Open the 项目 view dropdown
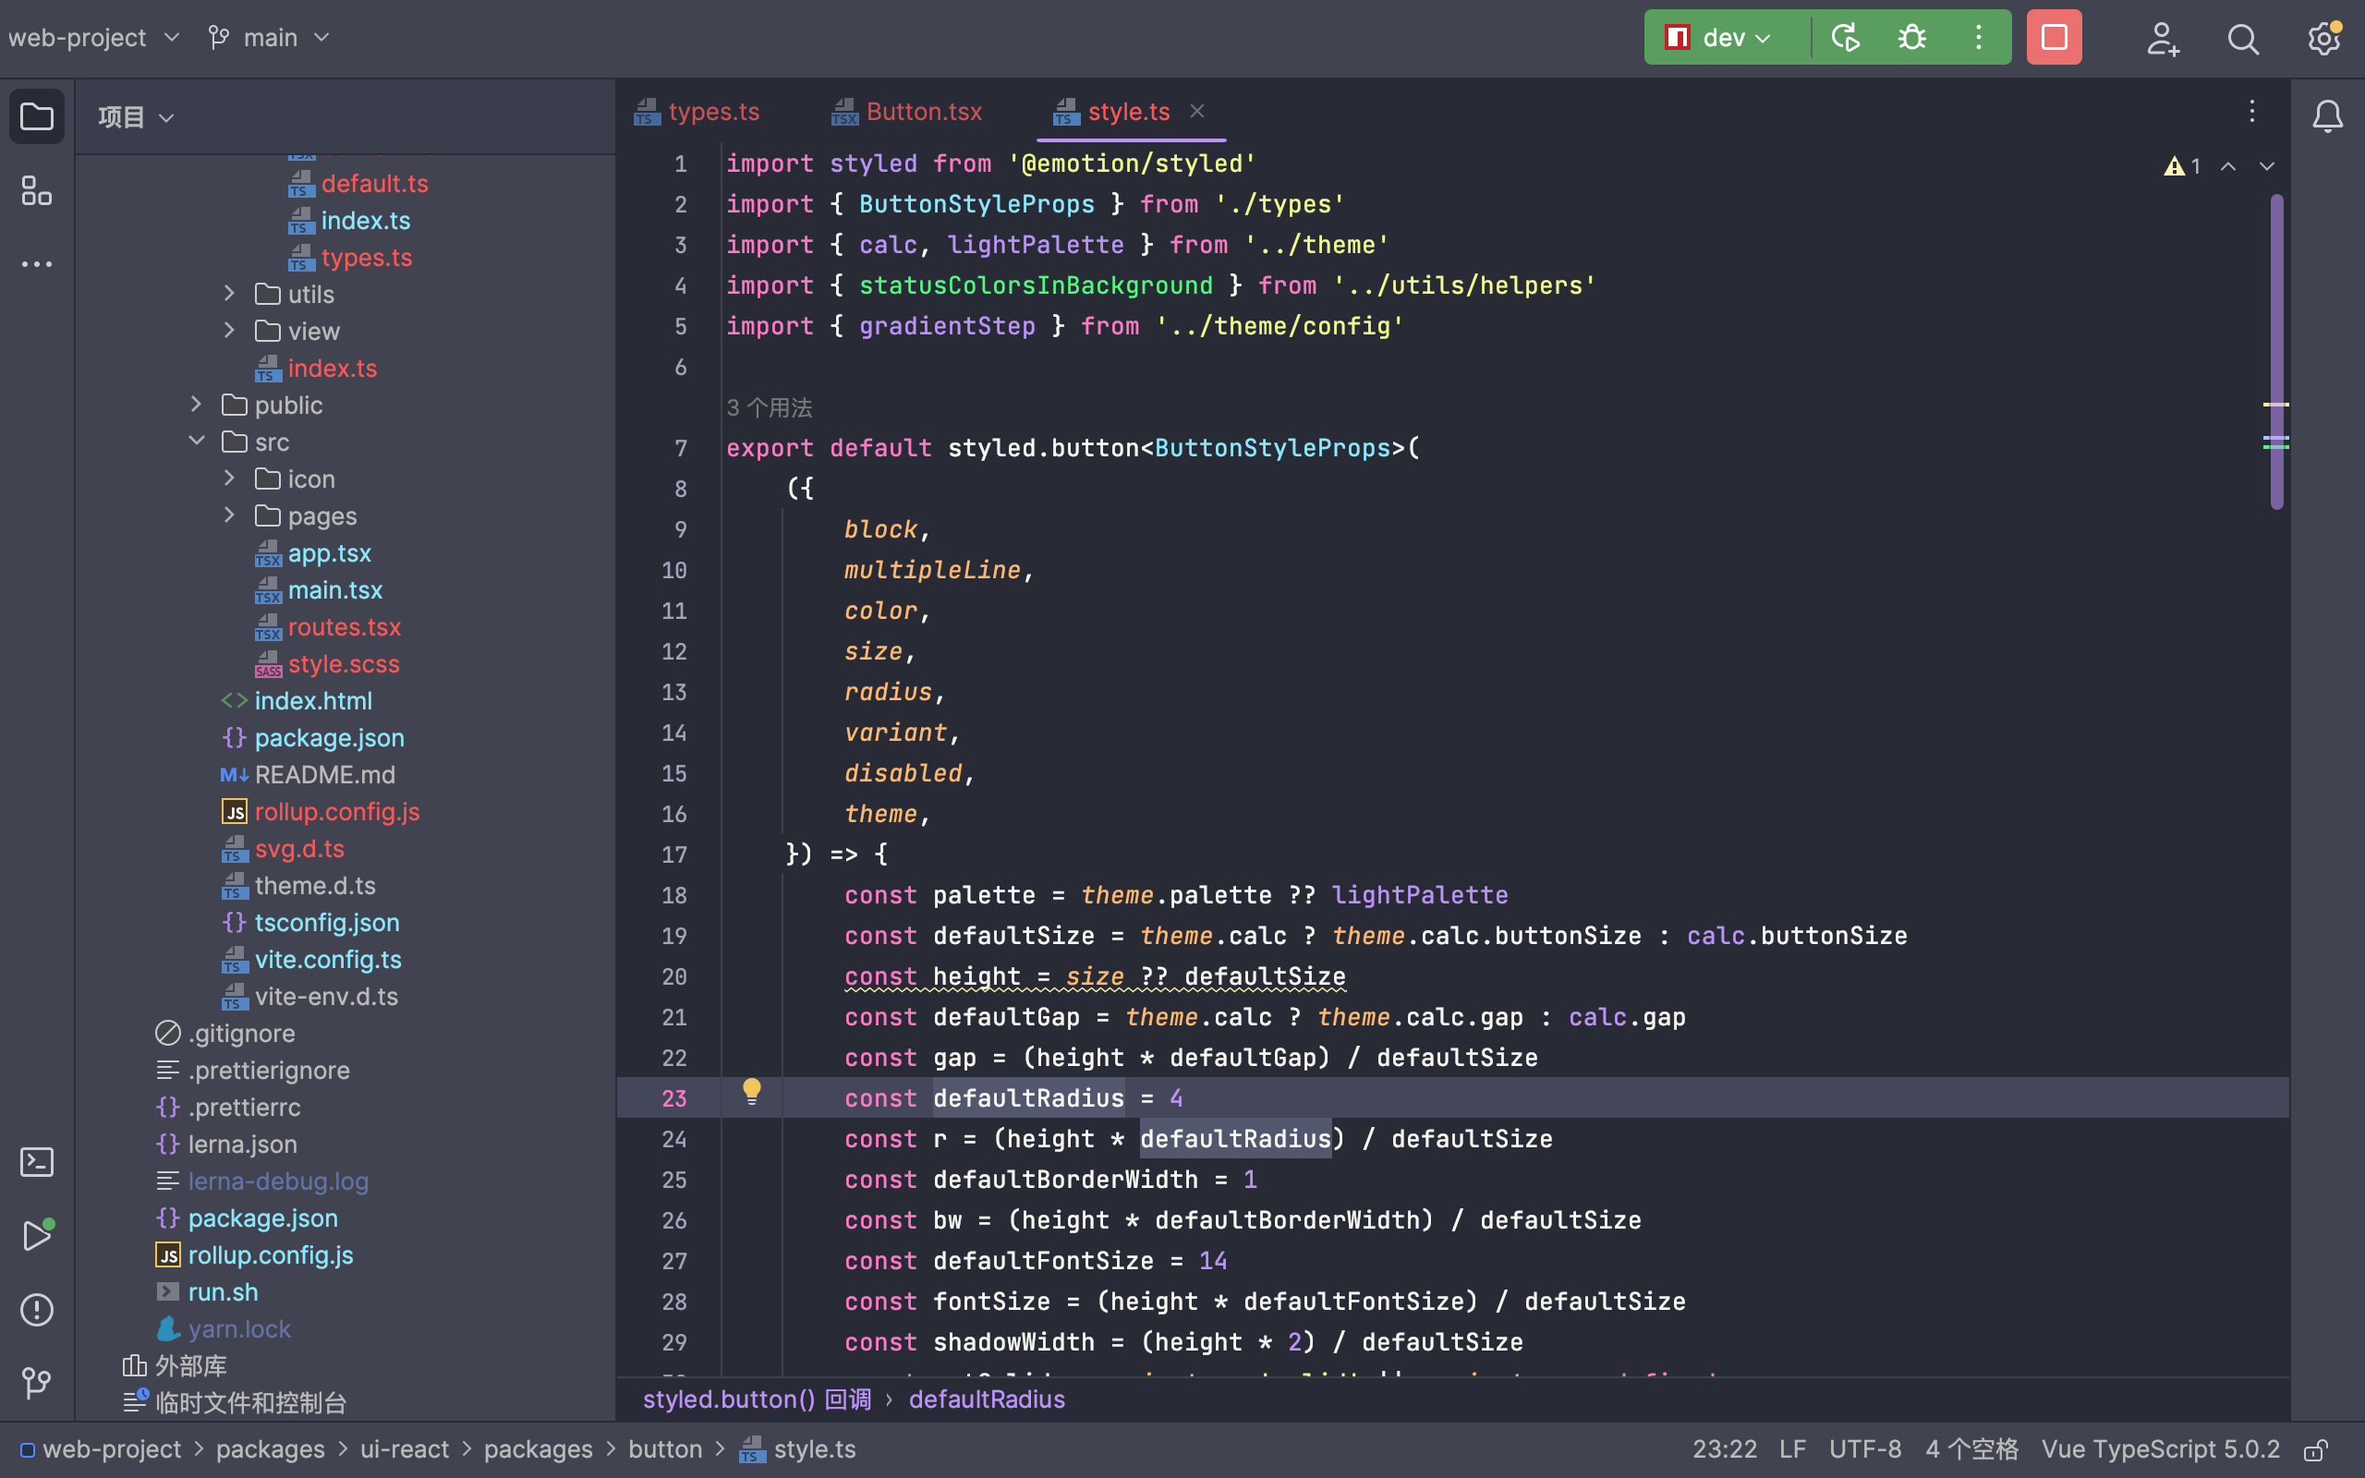Screen dimensions: 2365x1478 pyautogui.click(x=136, y=117)
